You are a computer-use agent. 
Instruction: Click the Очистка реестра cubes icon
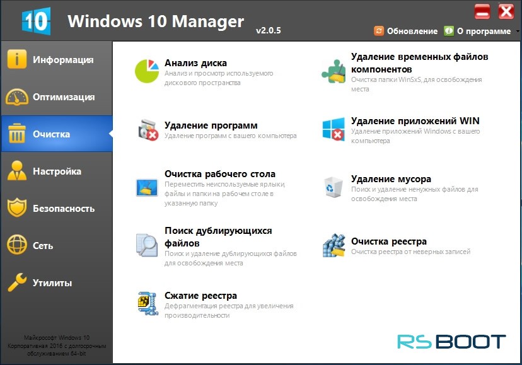(334, 245)
